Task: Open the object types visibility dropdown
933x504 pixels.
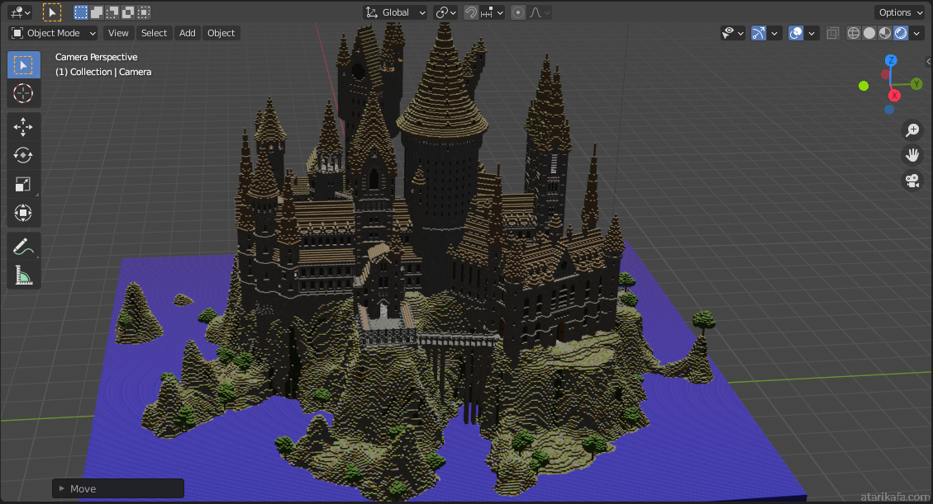Action: 732,33
